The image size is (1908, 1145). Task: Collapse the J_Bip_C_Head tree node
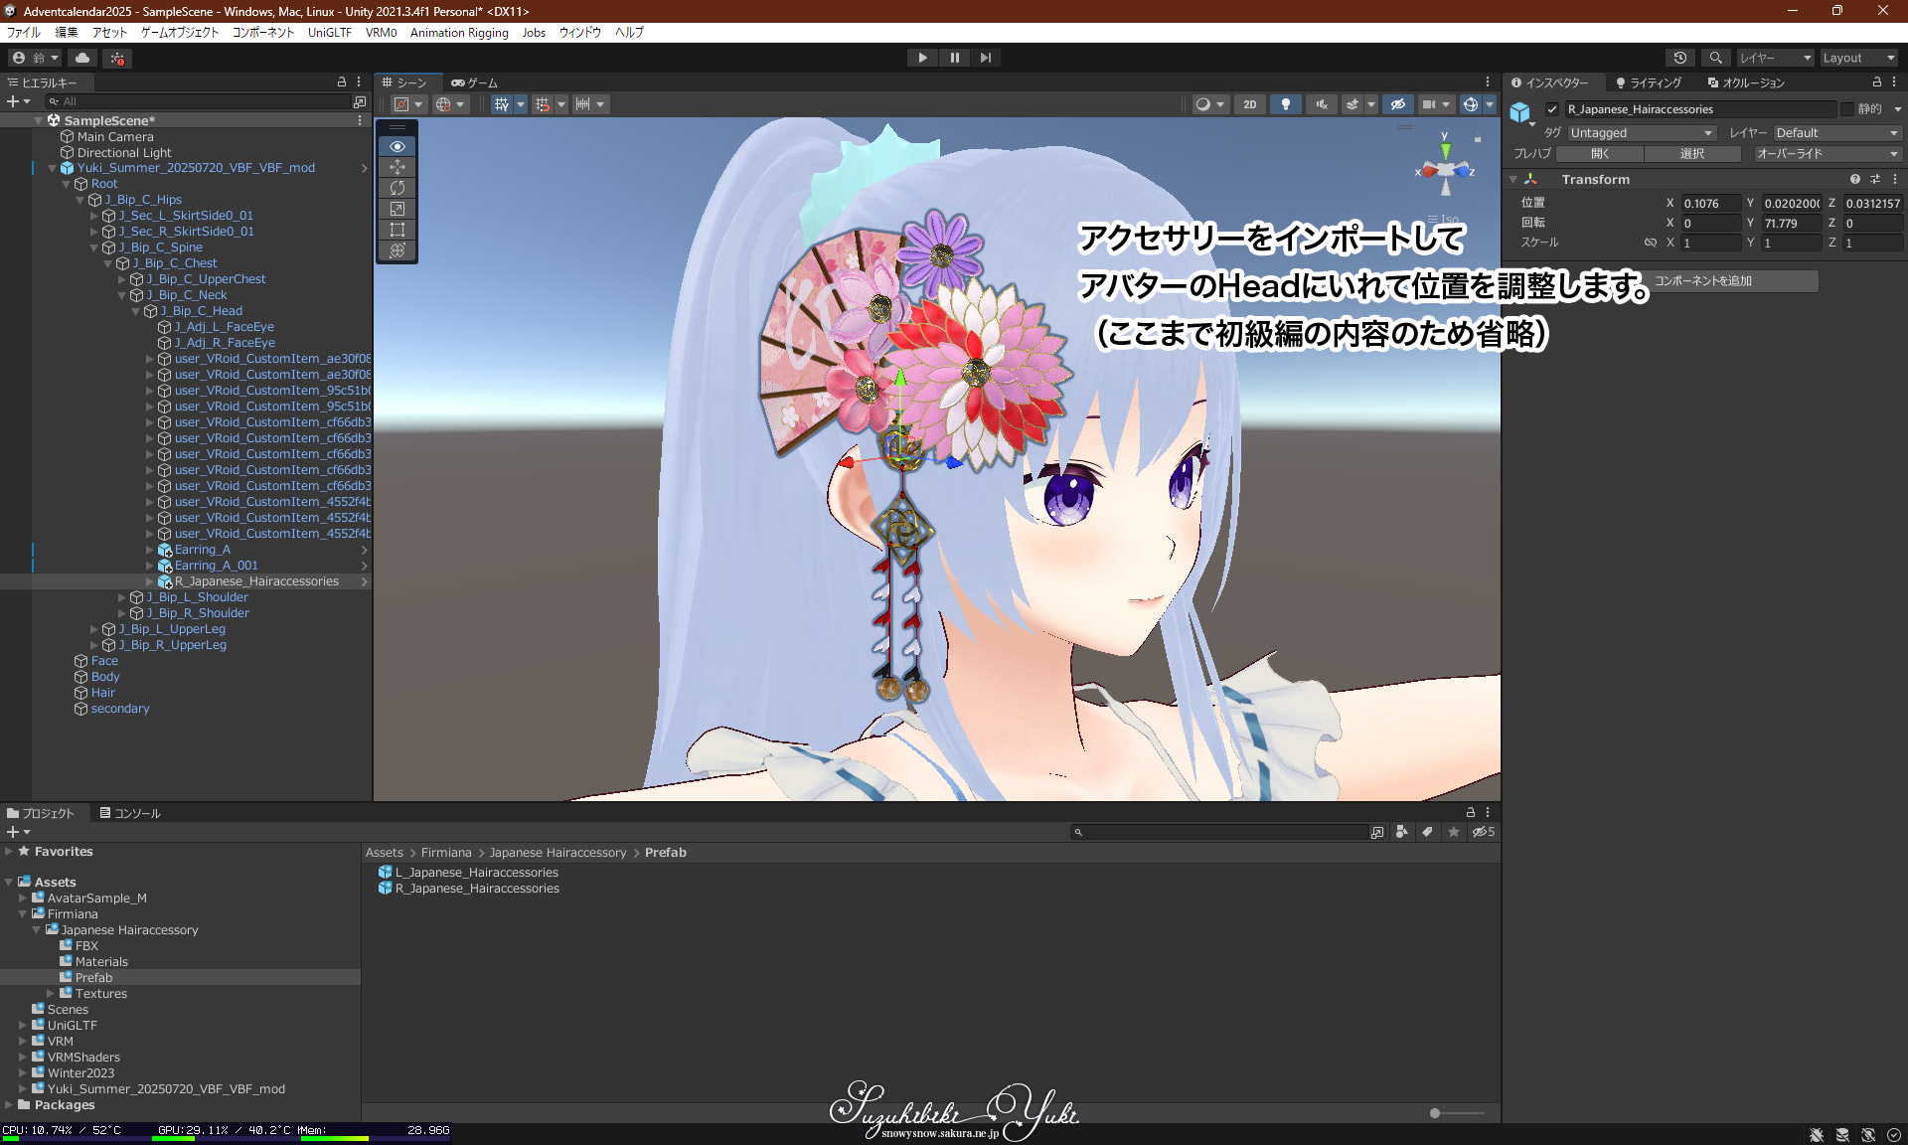(137, 311)
